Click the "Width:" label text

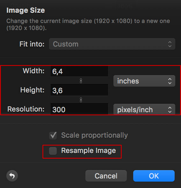click(x=33, y=71)
